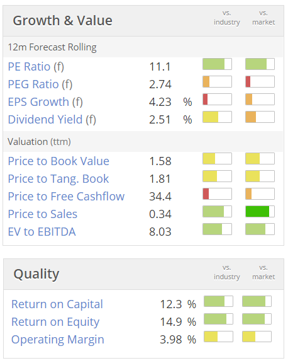Click Operating Margin vs. market yellow bar
The image size is (288, 363).
[257, 337]
